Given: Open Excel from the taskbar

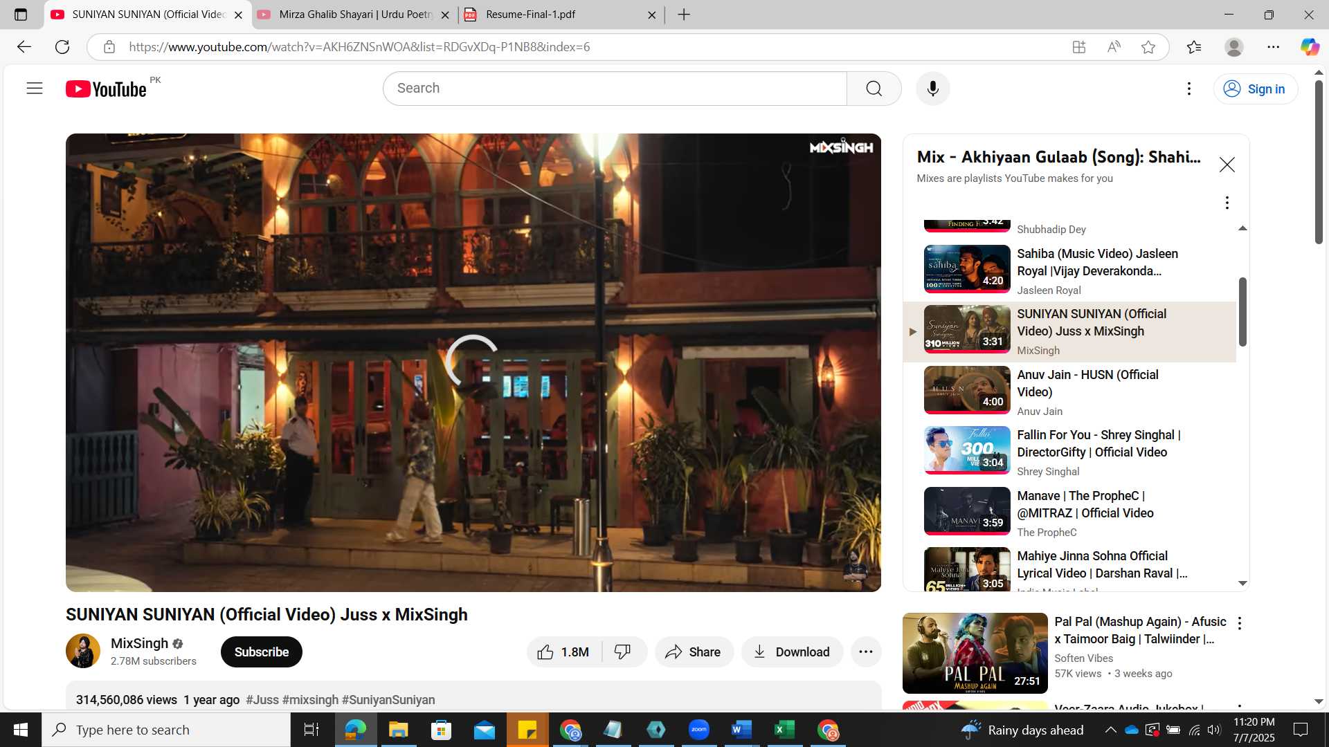Looking at the screenshot, I should pos(784,730).
